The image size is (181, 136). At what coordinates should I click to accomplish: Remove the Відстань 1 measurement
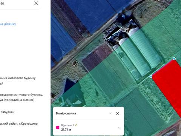click(x=118, y=128)
